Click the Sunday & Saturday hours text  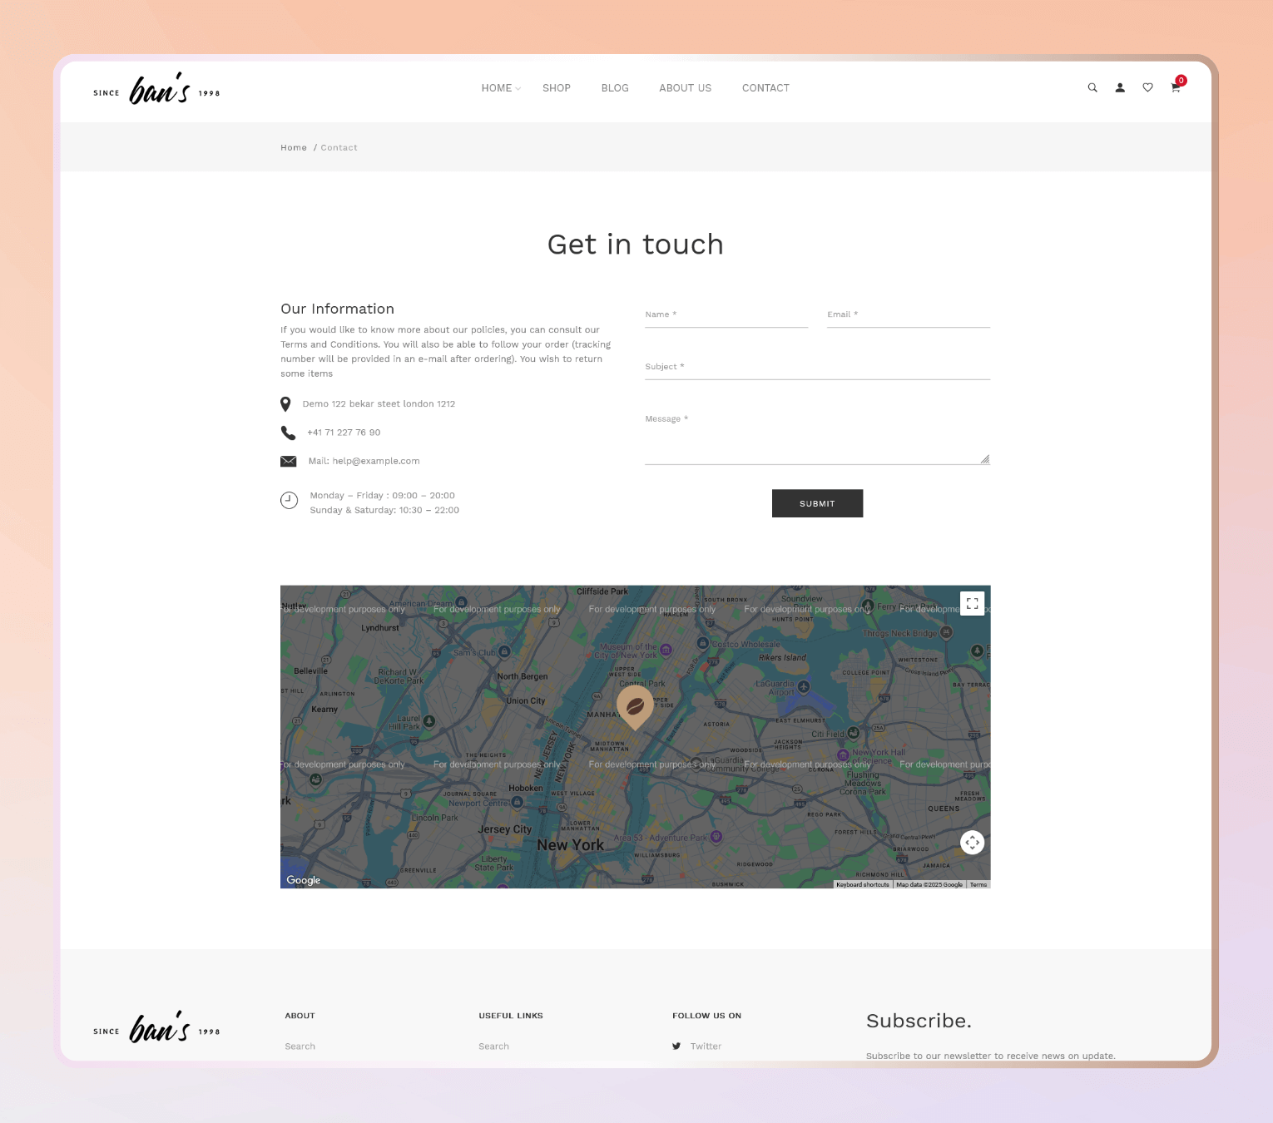click(384, 511)
